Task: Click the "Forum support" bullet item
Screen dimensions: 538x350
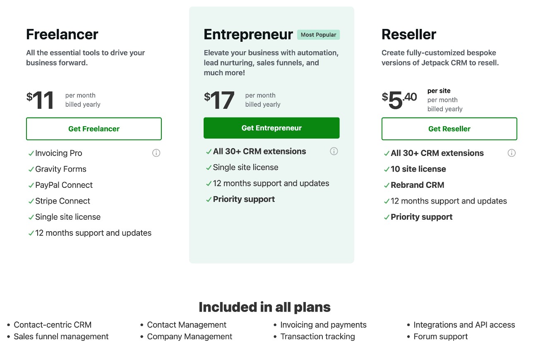Action: pos(441,336)
